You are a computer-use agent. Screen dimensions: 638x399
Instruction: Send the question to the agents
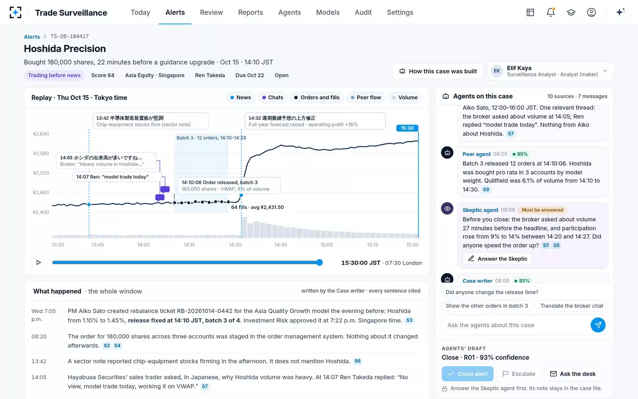[598, 325]
